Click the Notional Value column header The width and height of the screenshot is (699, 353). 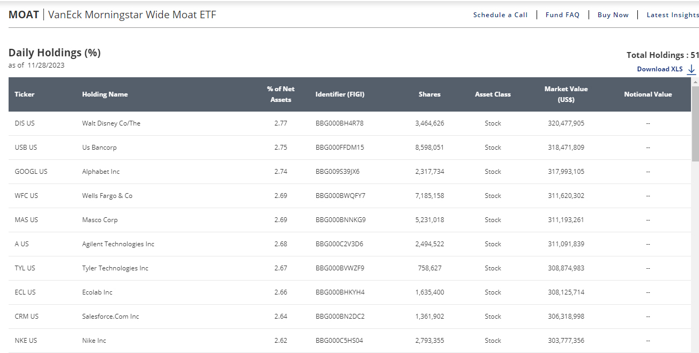pyautogui.click(x=648, y=94)
